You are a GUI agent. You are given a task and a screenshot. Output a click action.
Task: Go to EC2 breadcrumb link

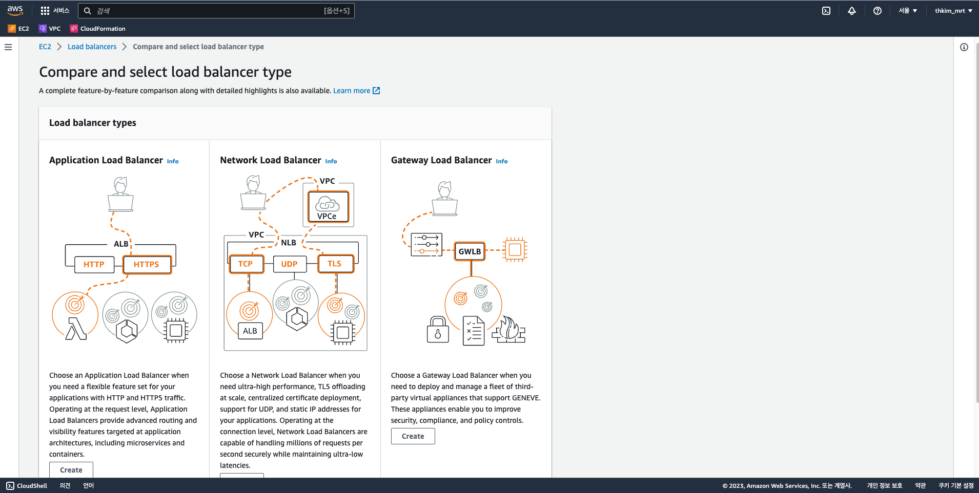[45, 47]
